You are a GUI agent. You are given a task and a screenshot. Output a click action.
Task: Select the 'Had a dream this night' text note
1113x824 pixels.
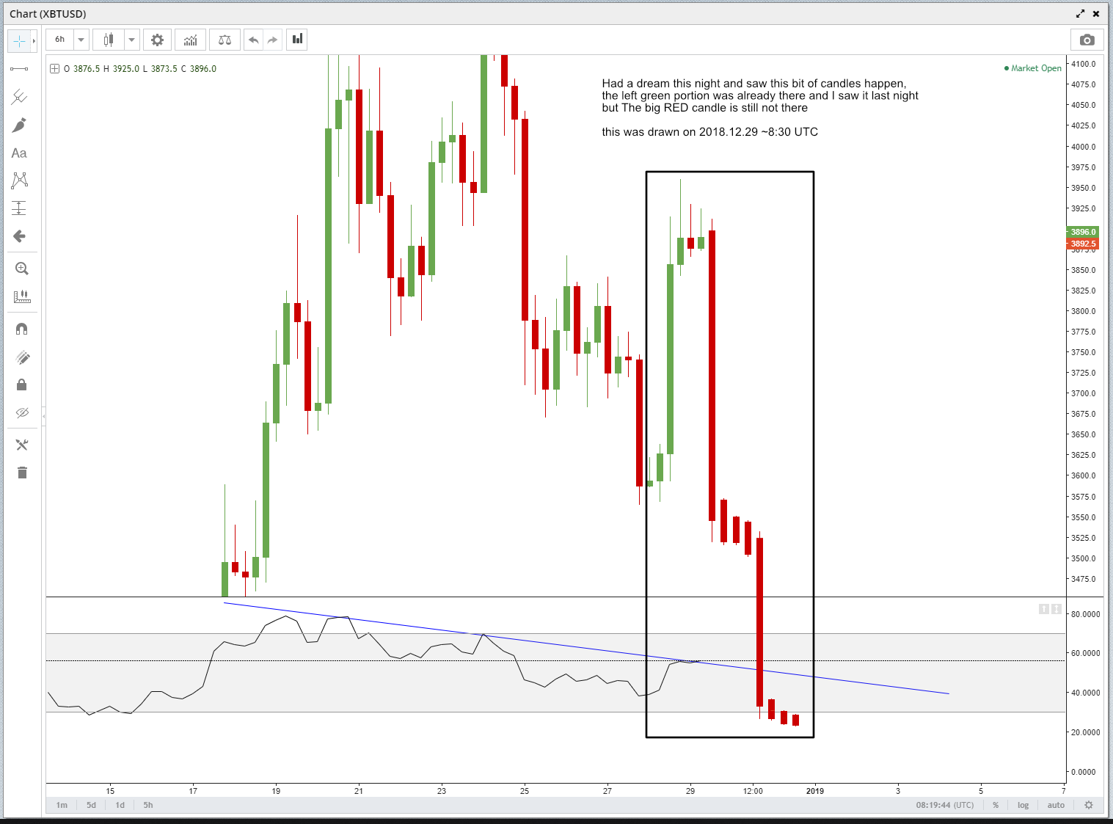coord(760,95)
